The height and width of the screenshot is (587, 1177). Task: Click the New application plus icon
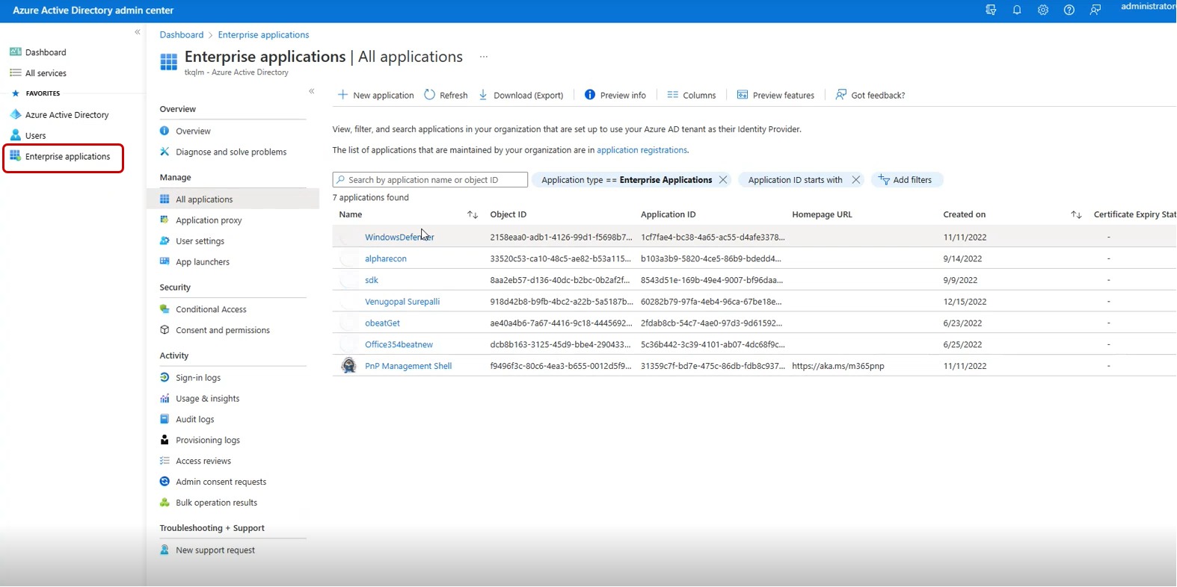tap(342, 95)
